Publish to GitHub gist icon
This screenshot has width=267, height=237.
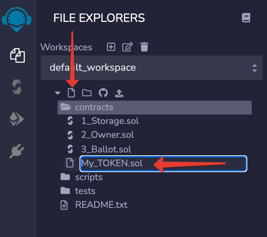pyautogui.click(x=103, y=93)
